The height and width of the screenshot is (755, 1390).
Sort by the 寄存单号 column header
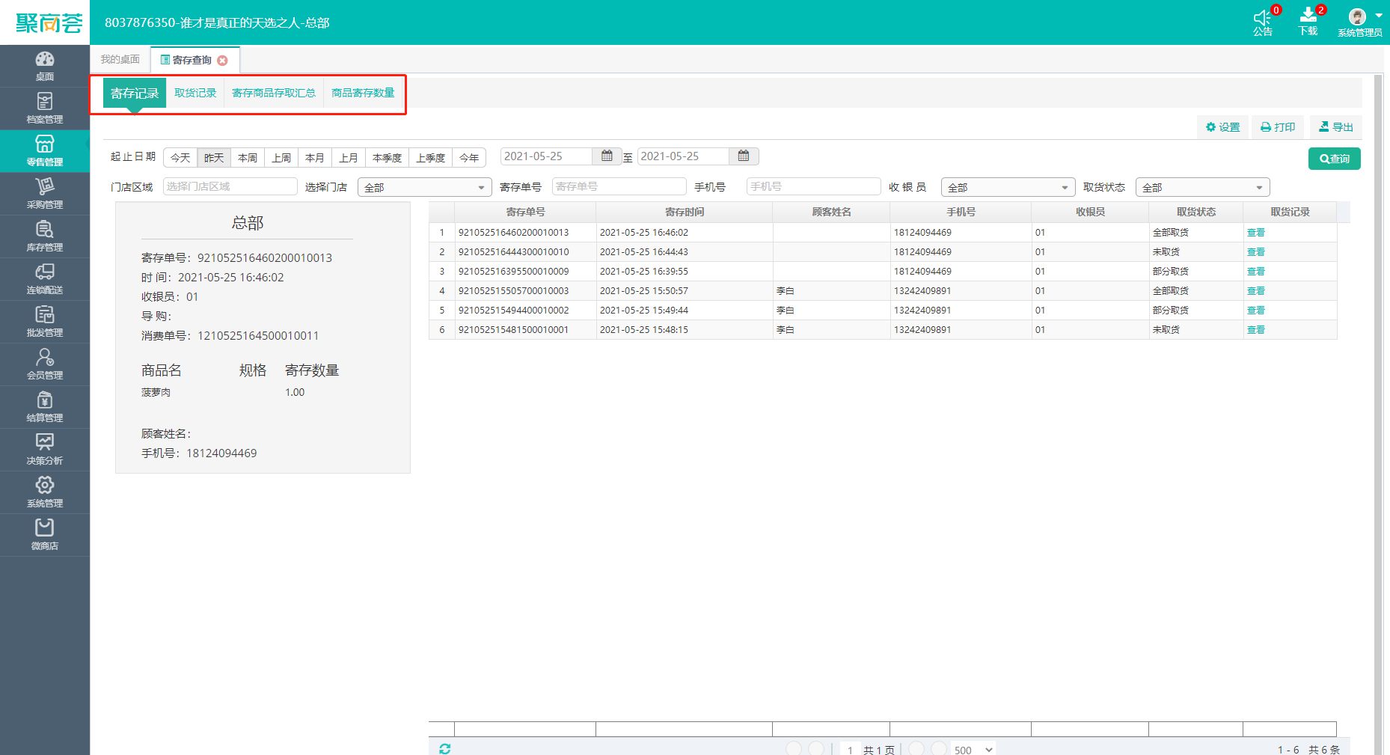525,212
